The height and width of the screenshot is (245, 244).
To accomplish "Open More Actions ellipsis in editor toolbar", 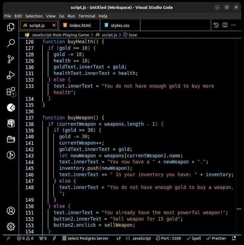I will tap(234, 25).
